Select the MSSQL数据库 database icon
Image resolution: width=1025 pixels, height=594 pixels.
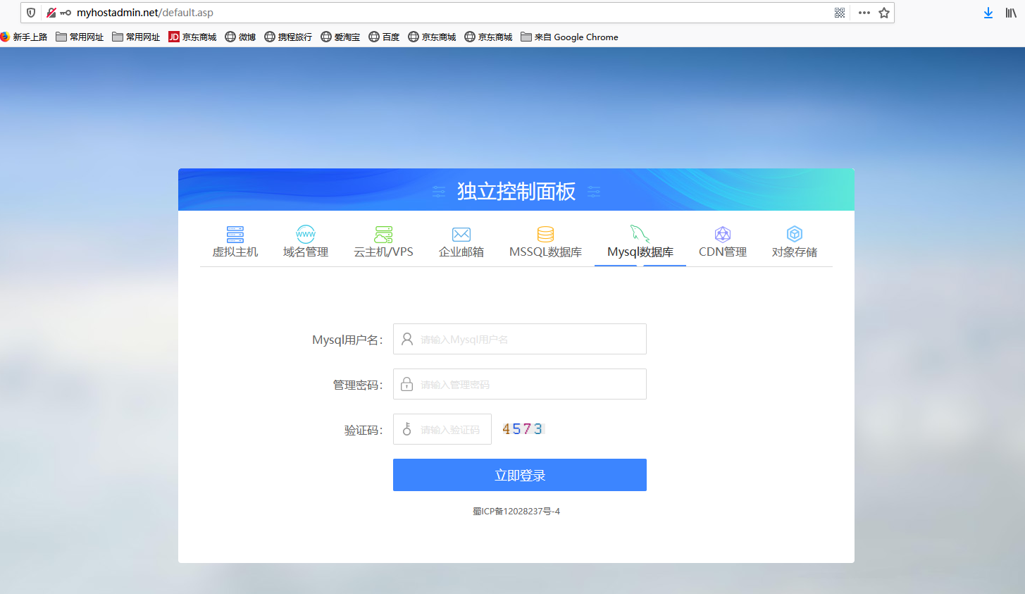544,233
